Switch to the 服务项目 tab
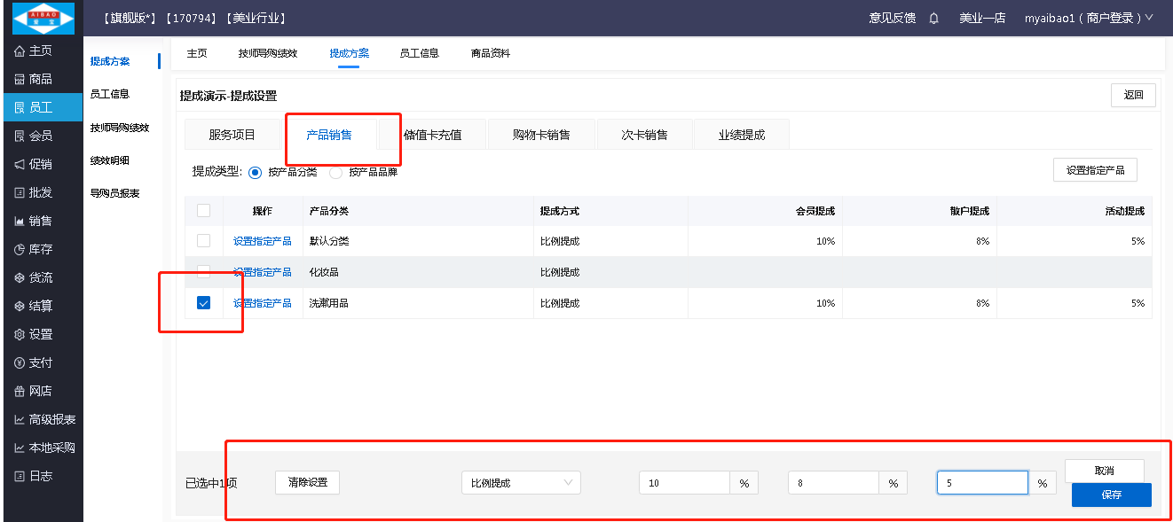 232,135
